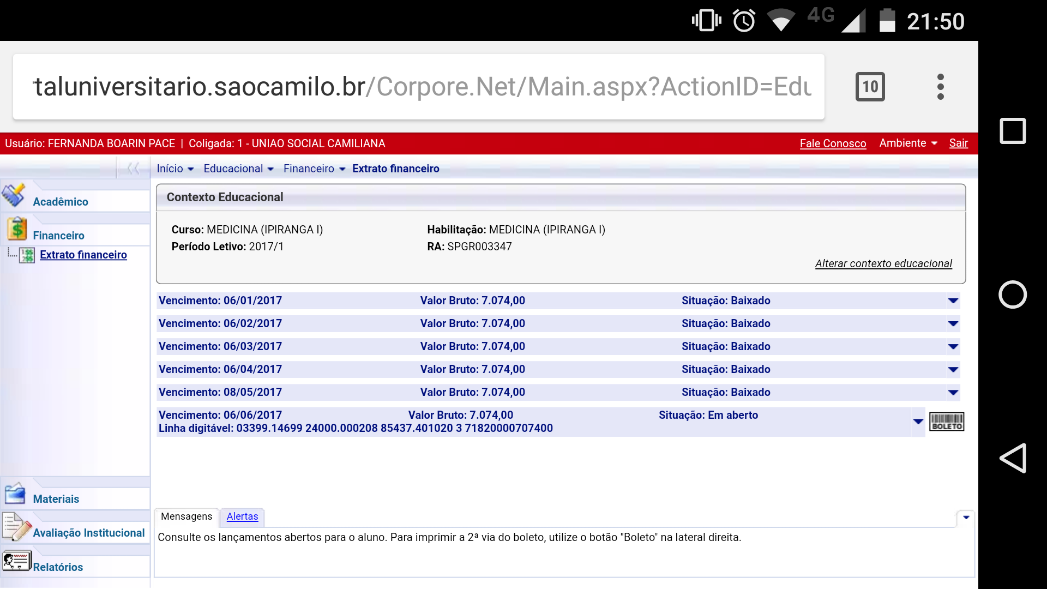
Task: Select Extrato financeiro tree item
Action: pos(83,255)
